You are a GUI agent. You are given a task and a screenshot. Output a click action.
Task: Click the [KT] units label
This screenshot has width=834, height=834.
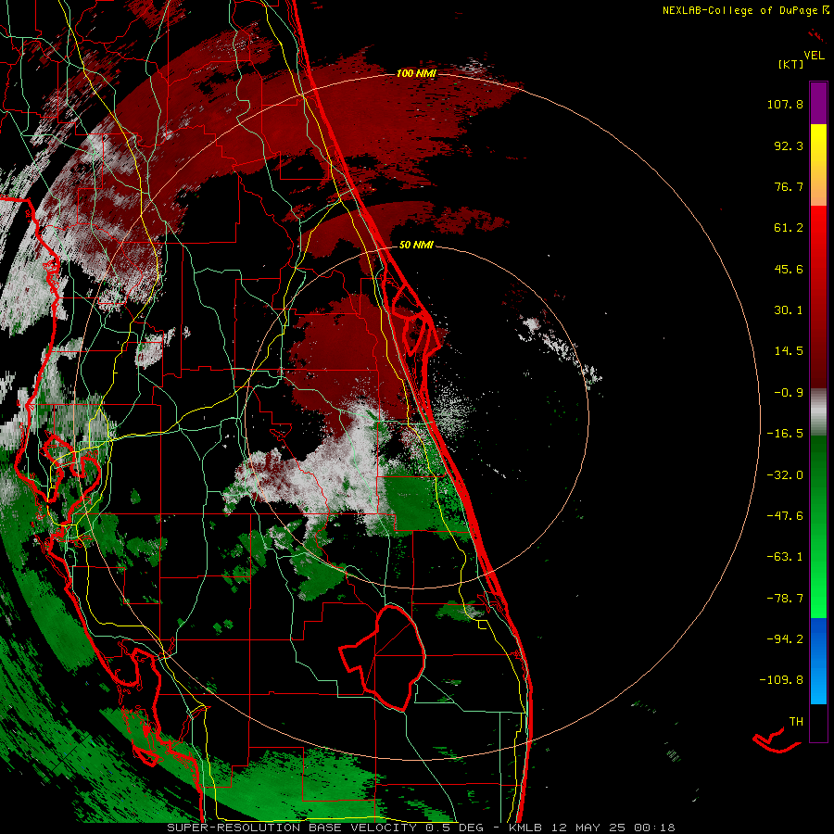[790, 64]
